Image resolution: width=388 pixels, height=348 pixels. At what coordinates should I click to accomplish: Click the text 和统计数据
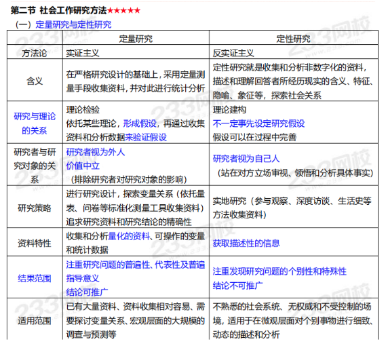point(87,250)
